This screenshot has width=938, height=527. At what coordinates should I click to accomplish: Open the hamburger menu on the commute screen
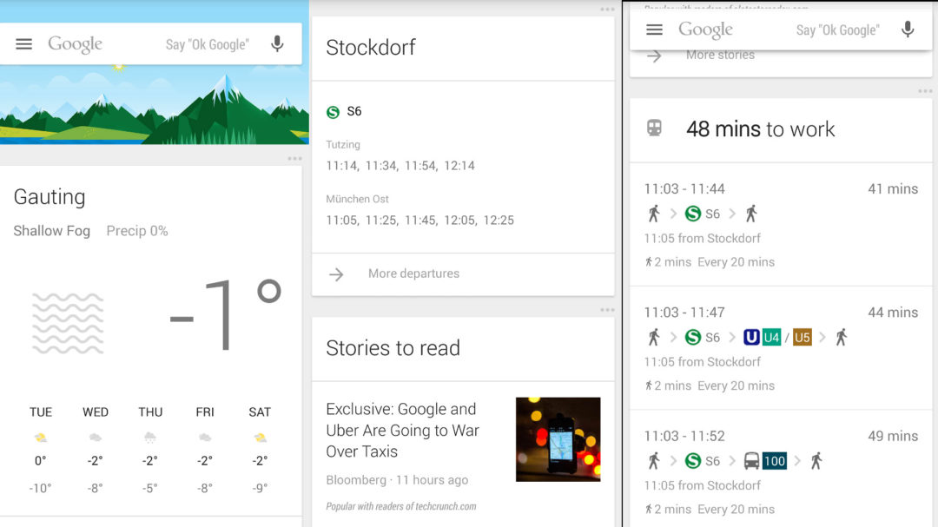coord(655,30)
